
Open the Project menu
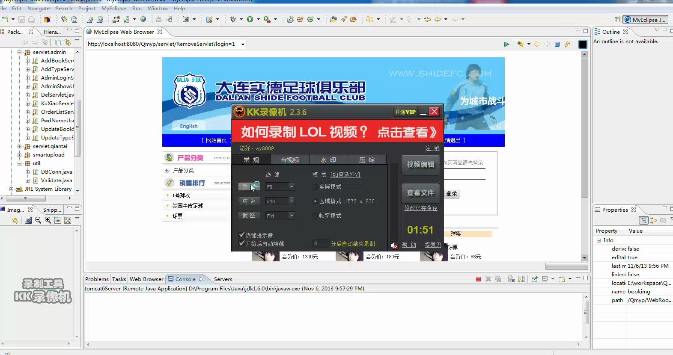click(87, 8)
